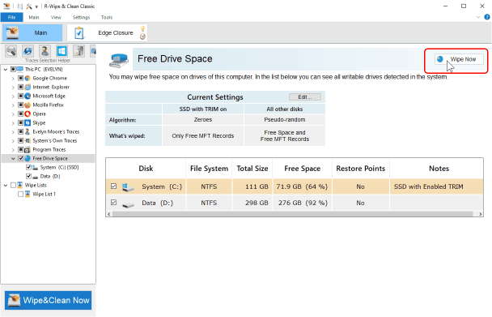Expand the Microsoft Edge tree node
This screenshot has height=317, width=492.
coord(13,96)
